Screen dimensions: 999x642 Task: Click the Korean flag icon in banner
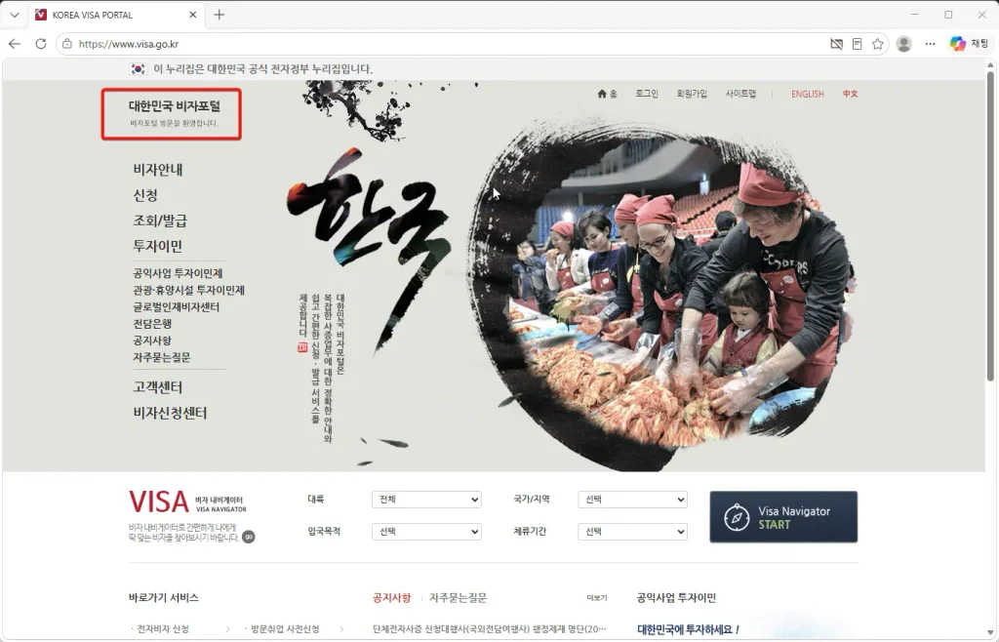tap(138, 68)
